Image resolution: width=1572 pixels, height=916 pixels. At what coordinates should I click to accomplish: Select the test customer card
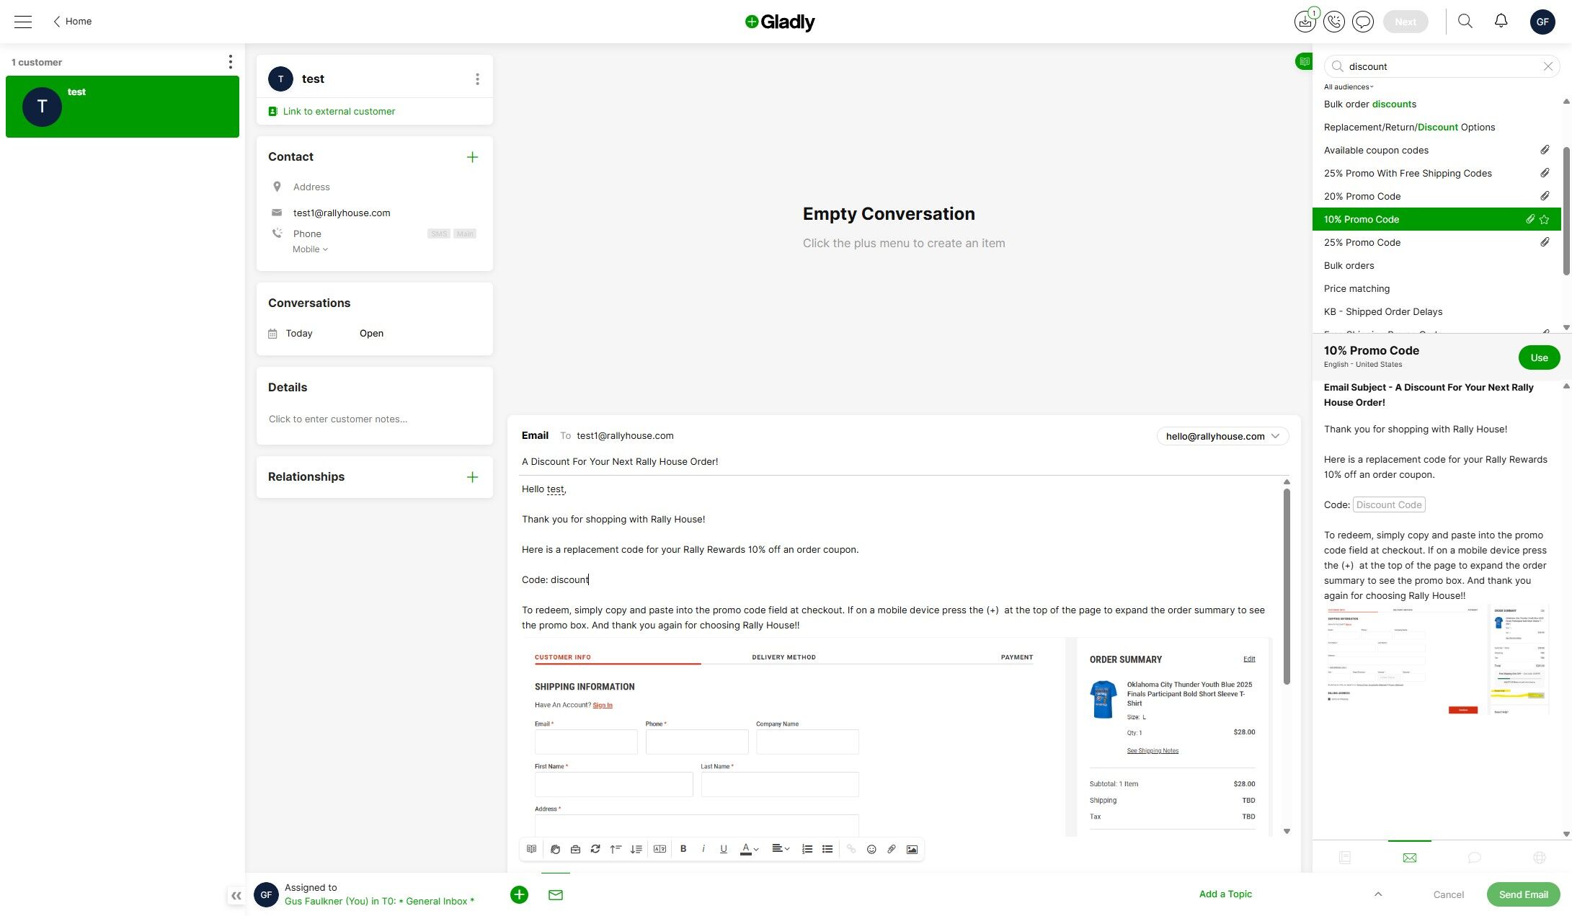point(123,107)
